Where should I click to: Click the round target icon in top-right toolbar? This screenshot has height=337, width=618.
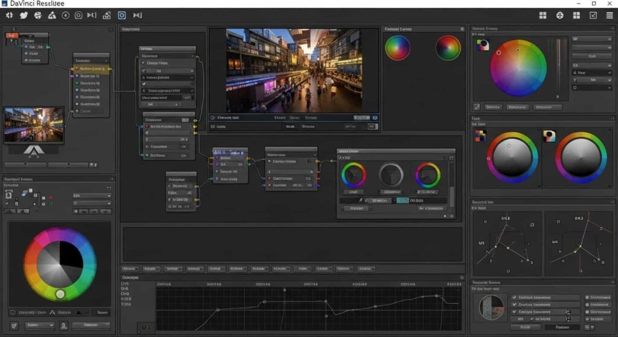(x=559, y=15)
